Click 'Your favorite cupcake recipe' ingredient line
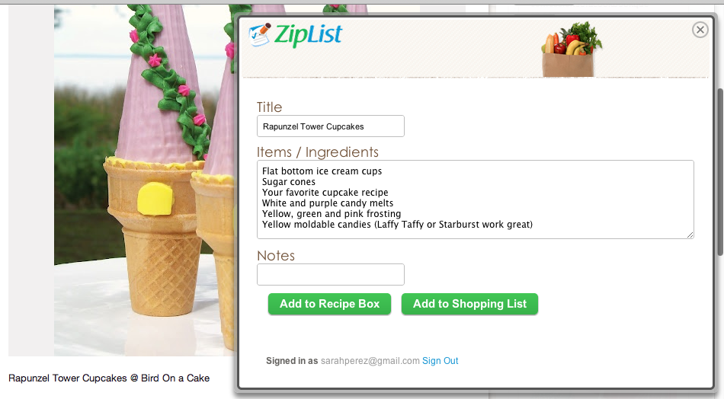Image resolution: width=724 pixels, height=399 pixels. (325, 193)
